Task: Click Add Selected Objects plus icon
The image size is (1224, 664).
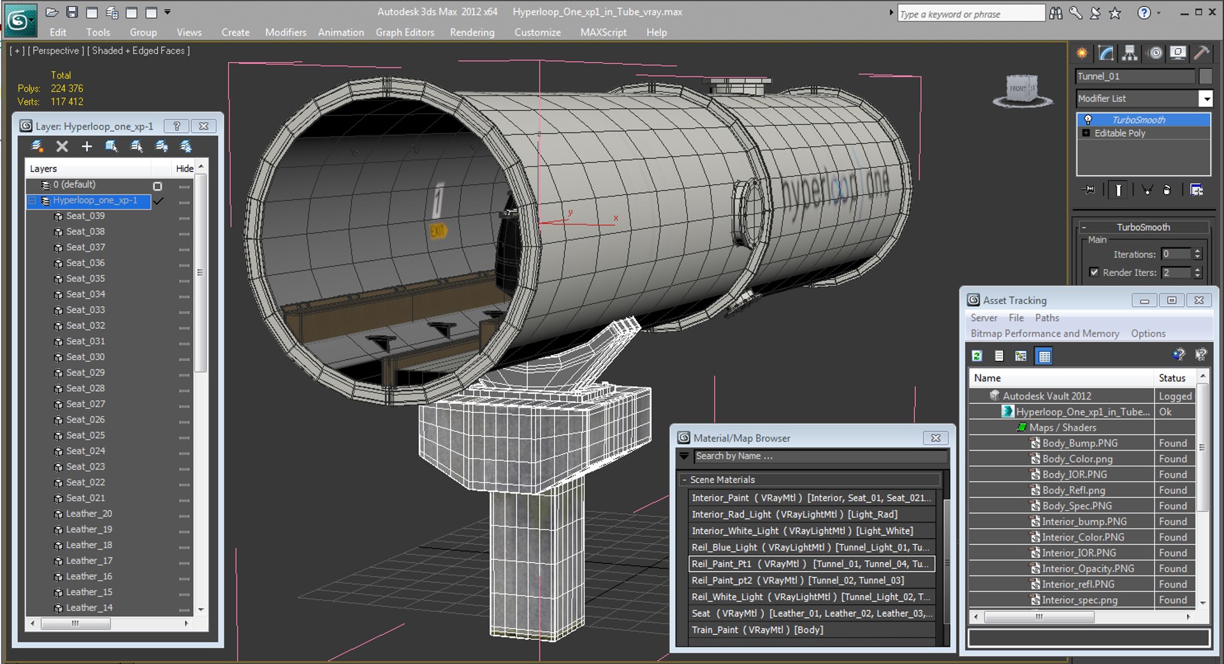Action: click(x=87, y=147)
